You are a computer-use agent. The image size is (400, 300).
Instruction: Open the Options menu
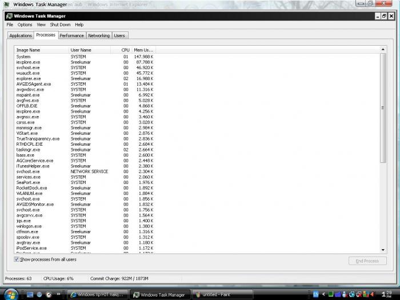coord(25,25)
